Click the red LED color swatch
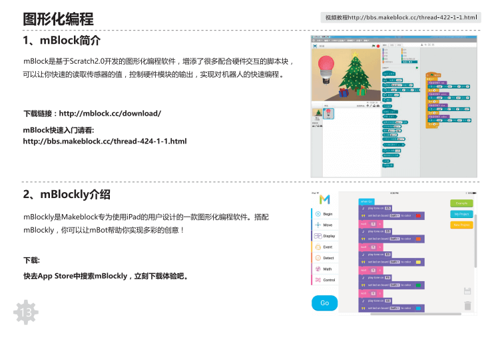The image size is (488, 337). tap(418, 215)
